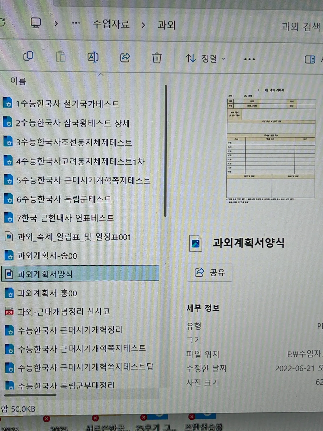Image resolution: width=323 pixels, height=431 pixels.
Task: Click file icon of 3수능한국사조선통치체제테스트
Action: 8,141
